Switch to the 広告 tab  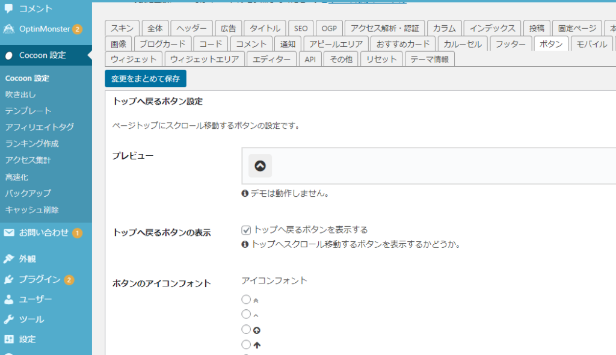click(228, 28)
